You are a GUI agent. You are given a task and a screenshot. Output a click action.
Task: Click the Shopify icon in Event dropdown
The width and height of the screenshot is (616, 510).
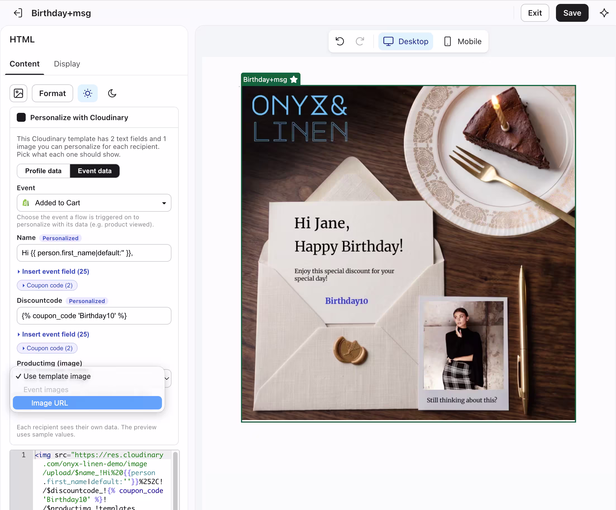pos(26,203)
